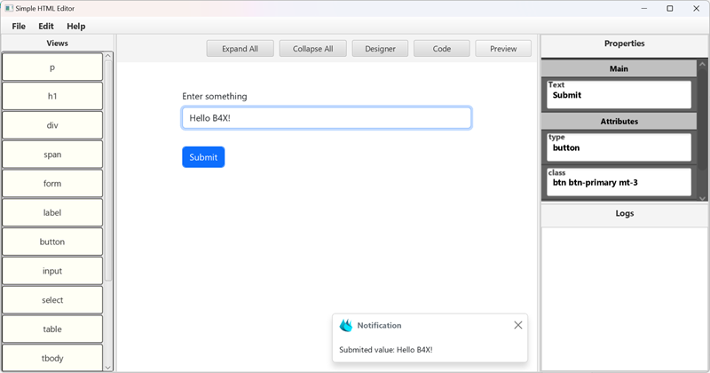
Task: Close the notification popup
Action: [518, 325]
